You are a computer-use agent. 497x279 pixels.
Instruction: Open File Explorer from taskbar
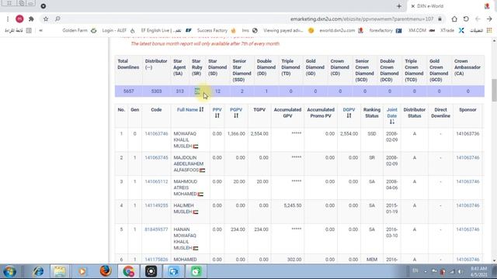click(x=60, y=271)
